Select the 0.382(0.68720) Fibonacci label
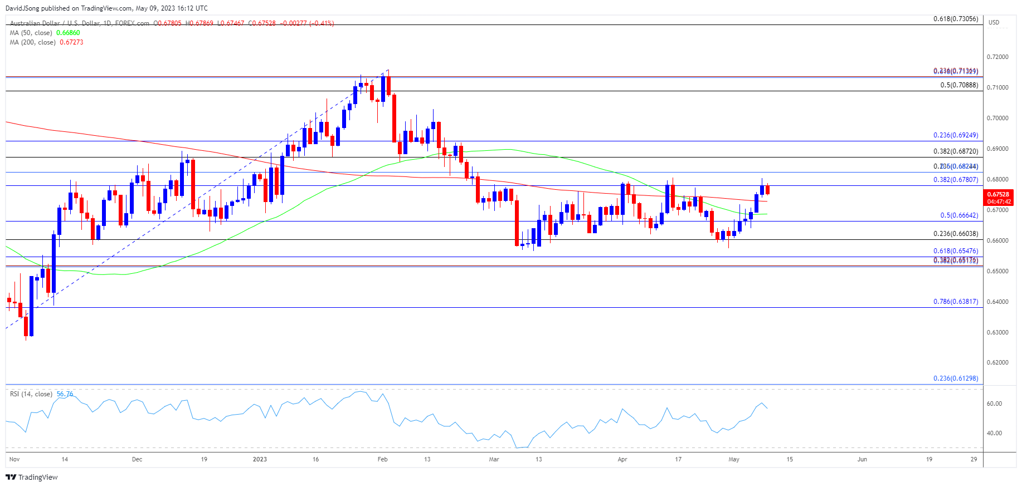 [956, 151]
